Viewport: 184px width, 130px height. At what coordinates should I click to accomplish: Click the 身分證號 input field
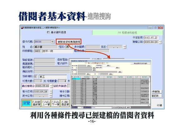(x=93, y=47)
